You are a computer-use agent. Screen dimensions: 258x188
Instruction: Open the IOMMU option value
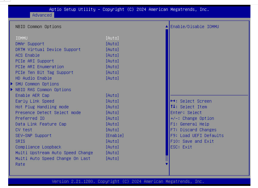pyautogui.click(x=112, y=38)
